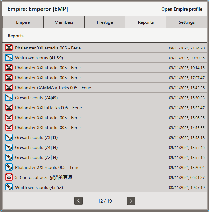209x212 pixels.
Task: Click timestamp 09/11/2025, 13:20:04
Action: point(187,168)
